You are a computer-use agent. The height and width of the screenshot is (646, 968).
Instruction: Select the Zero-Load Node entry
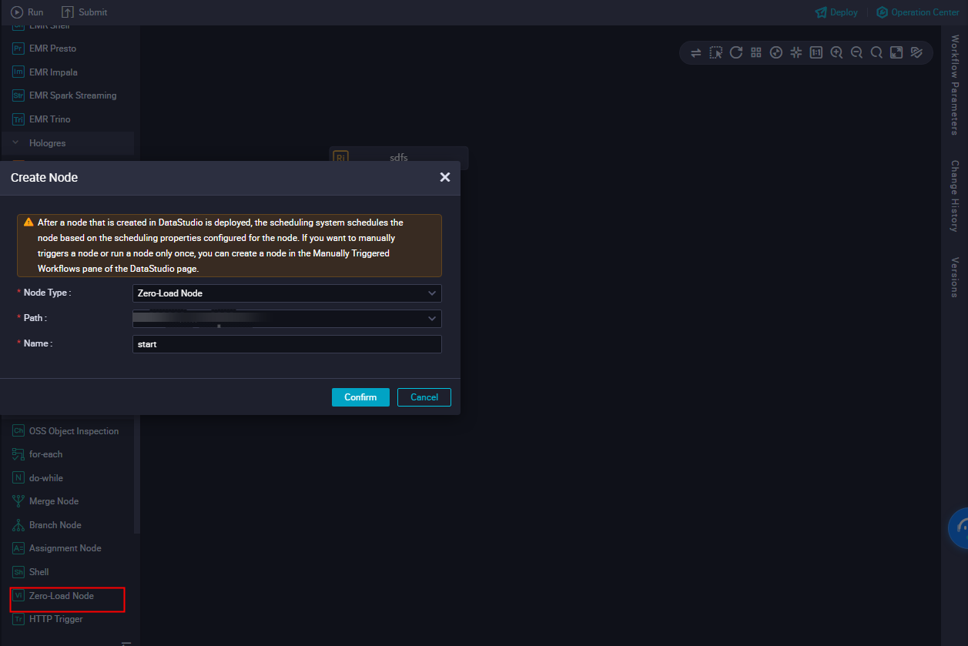click(53, 596)
